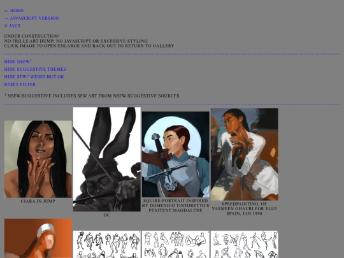Click the Reset Filter link
The width and height of the screenshot is (344, 258).
[20, 84]
